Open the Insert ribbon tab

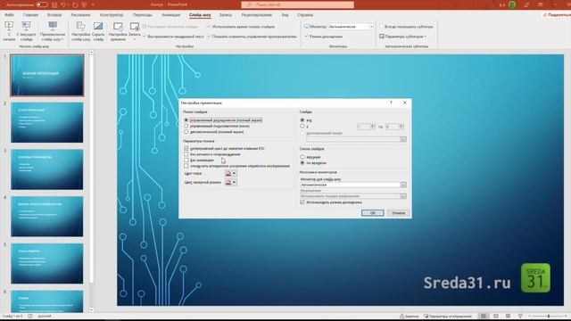(54, 15)
